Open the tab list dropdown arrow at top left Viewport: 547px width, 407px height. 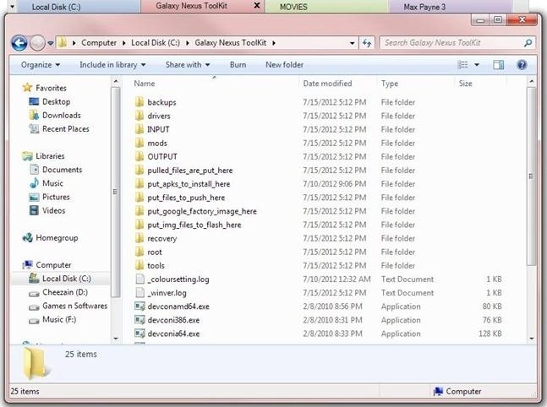click(x=12, y=6)
